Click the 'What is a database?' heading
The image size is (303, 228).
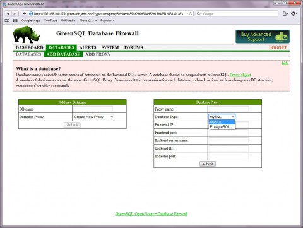(x=39, y=69)
